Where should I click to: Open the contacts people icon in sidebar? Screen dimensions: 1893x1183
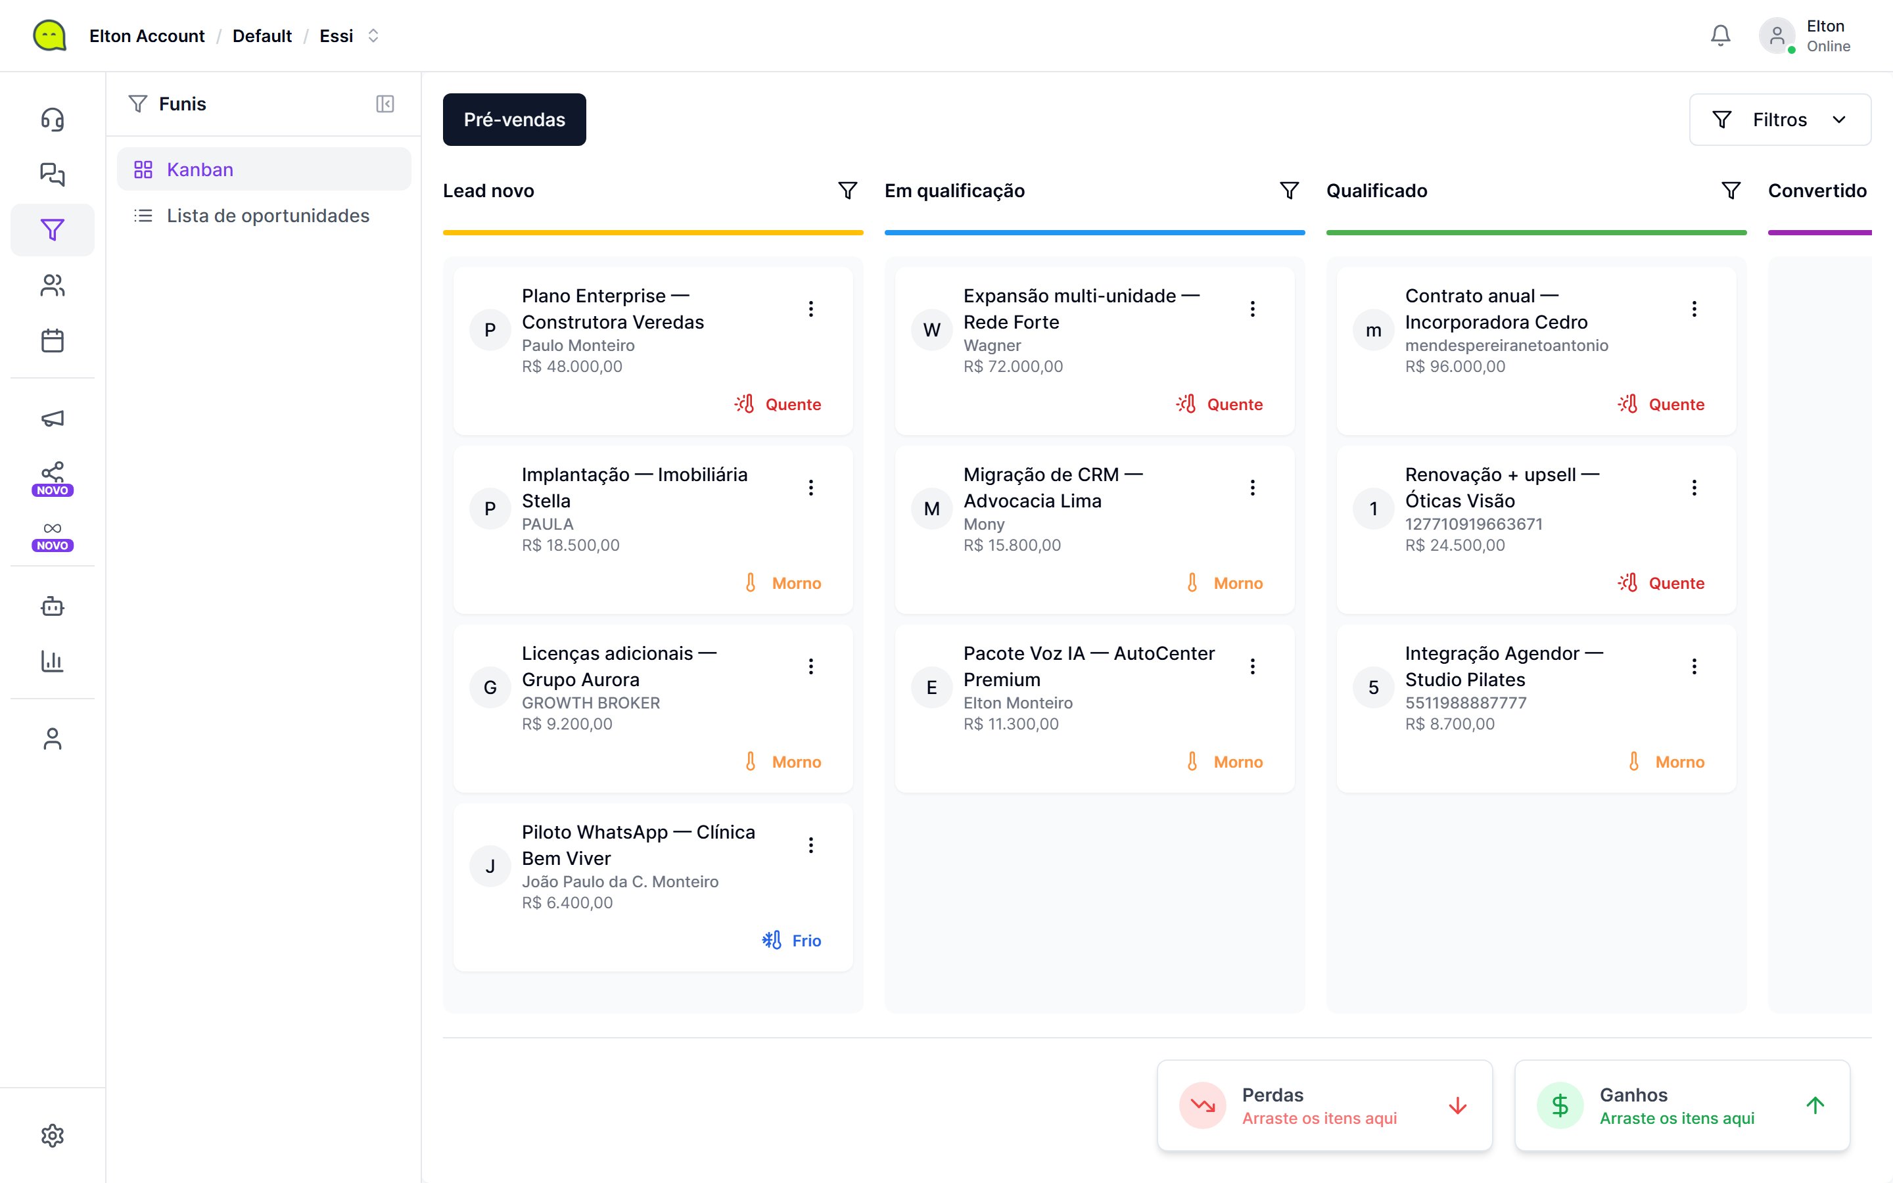(53, 286)
